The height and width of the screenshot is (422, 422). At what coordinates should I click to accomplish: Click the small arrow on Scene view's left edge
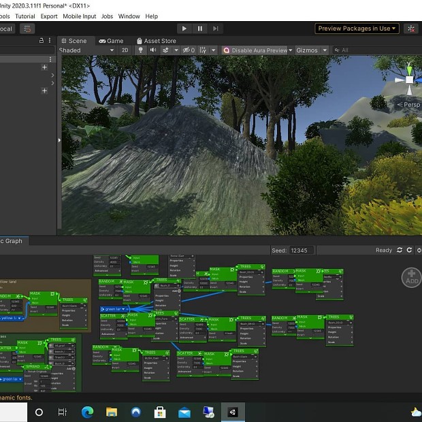pyautogui.click(x=59, y=140)
